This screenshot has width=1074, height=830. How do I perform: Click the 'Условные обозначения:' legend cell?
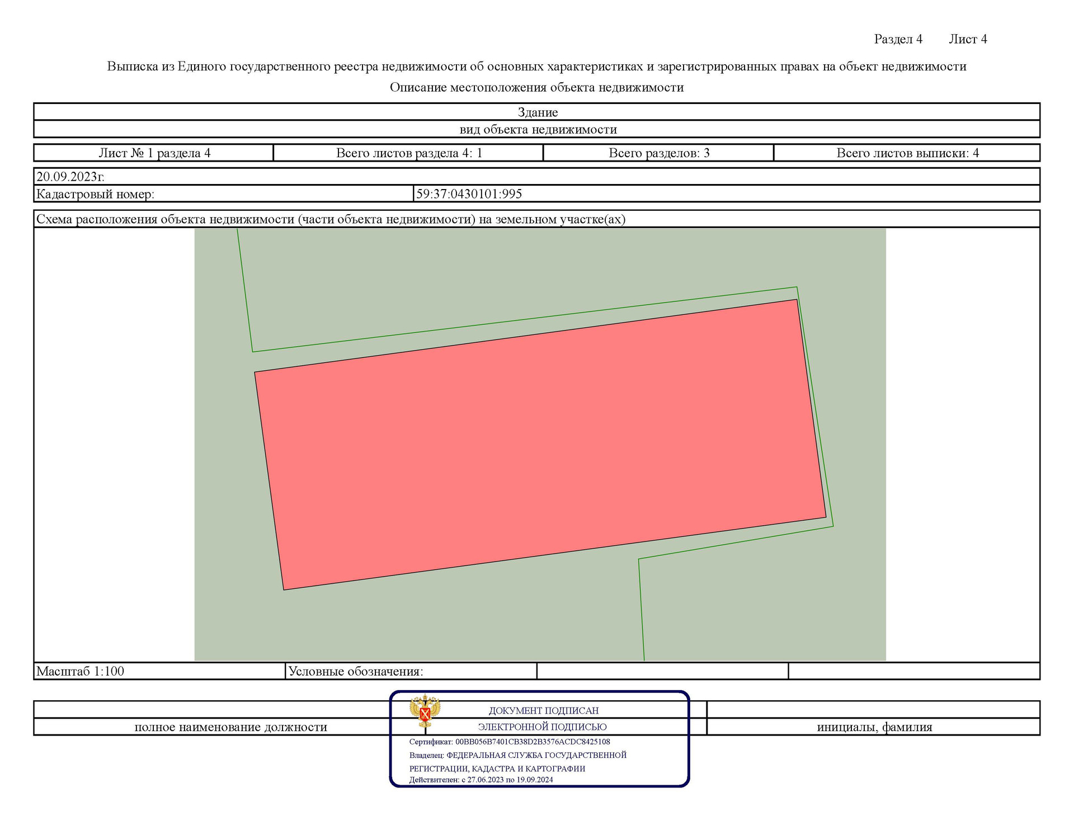coord(355,671)
